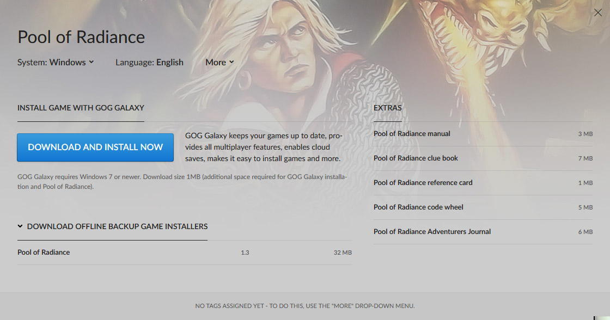Collapse Download Offline Backup Game Installers section
The image size is (610, 320).
click(x=112, y=226)
